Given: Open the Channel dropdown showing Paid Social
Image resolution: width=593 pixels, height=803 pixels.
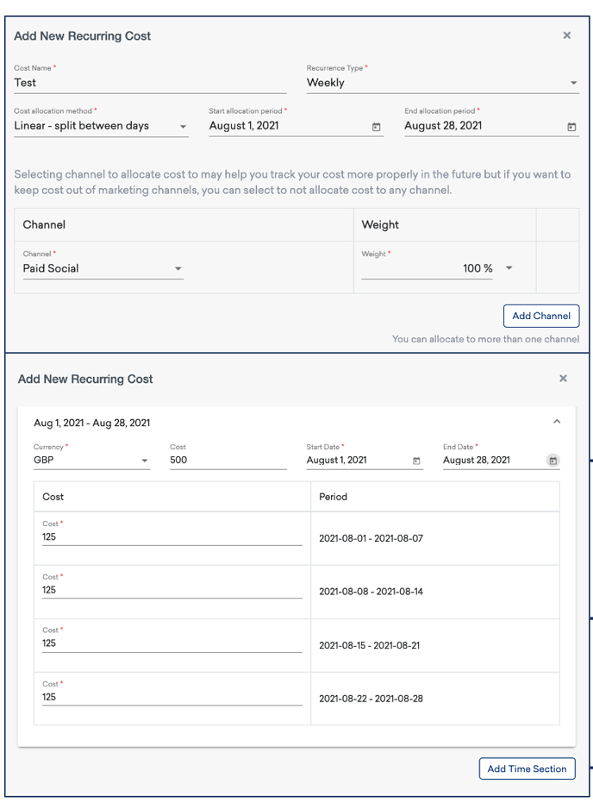Looking at the screenshot, I should (x=178, y=268).
